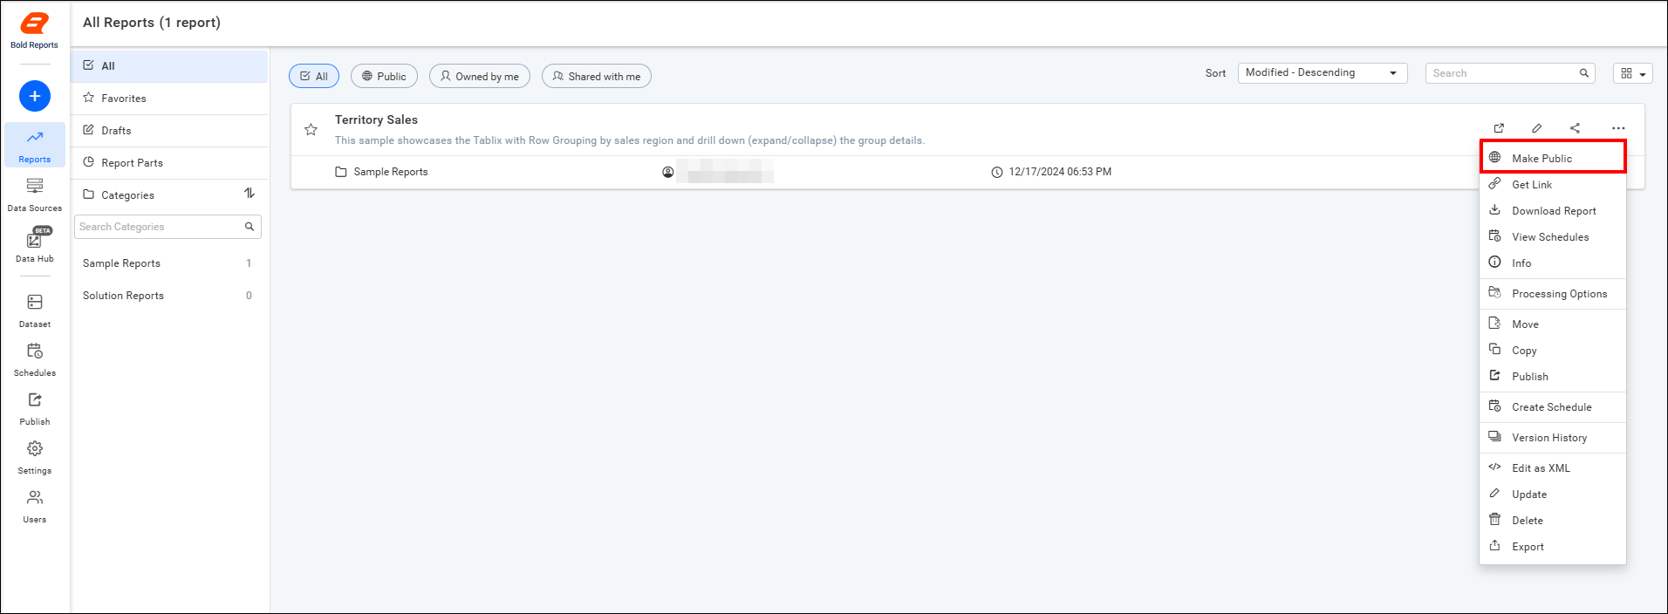Viewport: 1668px width, 614px height.
Task: Filter by Shared with me chip
Action: pos(597,76)
